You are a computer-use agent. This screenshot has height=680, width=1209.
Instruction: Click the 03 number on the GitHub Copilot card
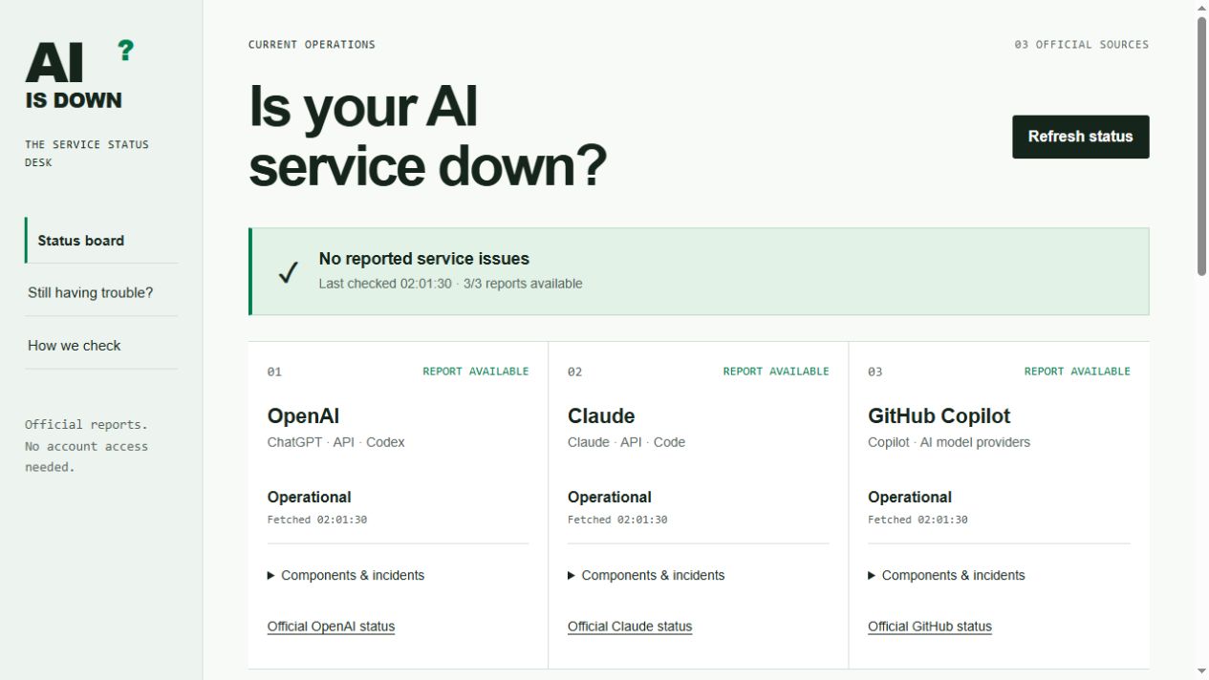875,372
